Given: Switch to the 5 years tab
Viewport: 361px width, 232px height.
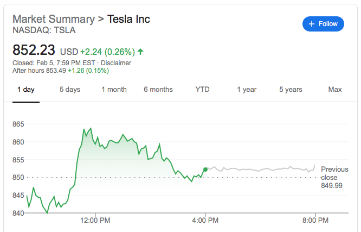Looking at the screenshot, I should click(x=291, y=90).
